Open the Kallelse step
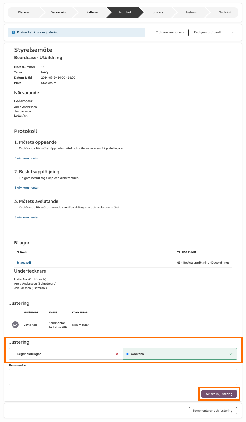The image size is (246, 422). click(92, 12)
